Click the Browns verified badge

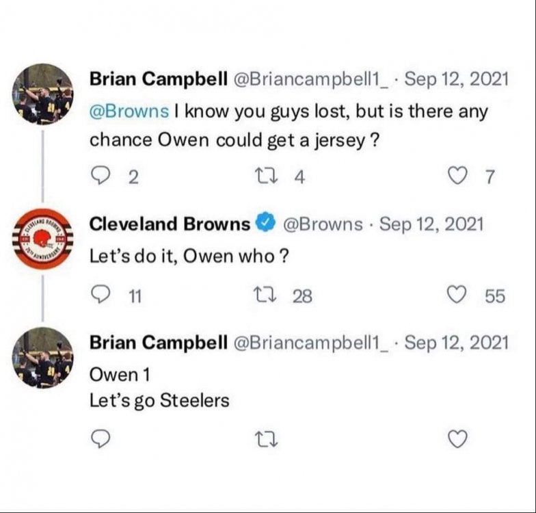pos(265,224)
